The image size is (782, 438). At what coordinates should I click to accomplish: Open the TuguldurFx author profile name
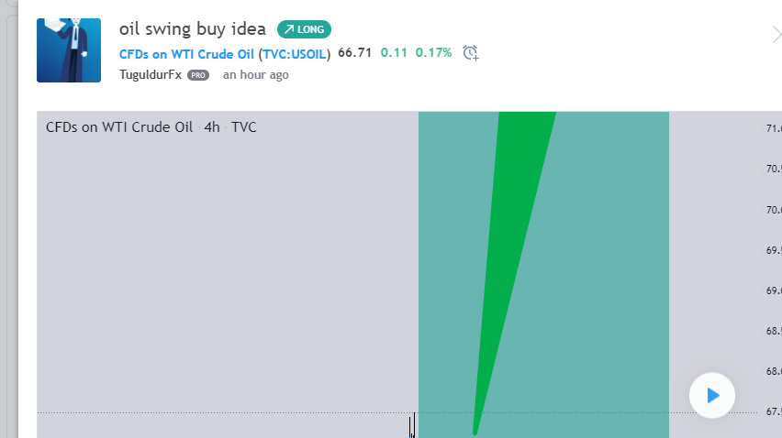tap(151, 74)
